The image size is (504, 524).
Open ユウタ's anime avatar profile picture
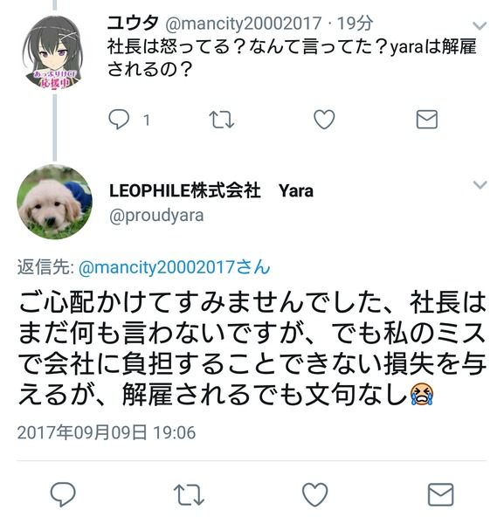click(x=55, y=53)
